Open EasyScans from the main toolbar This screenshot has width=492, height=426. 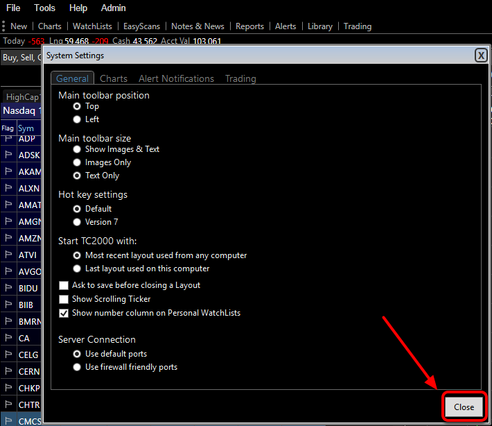pos(141,26)
